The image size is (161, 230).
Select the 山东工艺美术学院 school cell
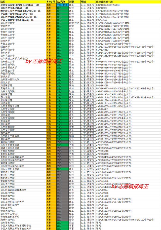[x=23, y=145]
